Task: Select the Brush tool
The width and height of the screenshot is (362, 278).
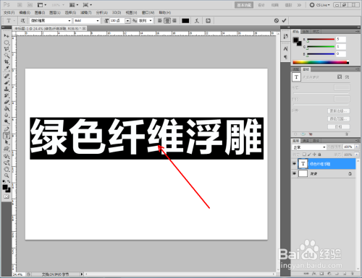Action: pos(7,82)
